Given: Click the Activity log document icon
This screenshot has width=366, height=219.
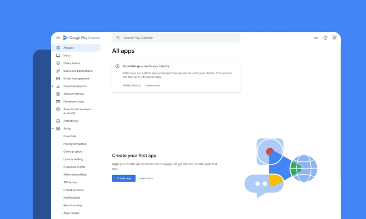Looking at the screenshot, I should [58, 121].
